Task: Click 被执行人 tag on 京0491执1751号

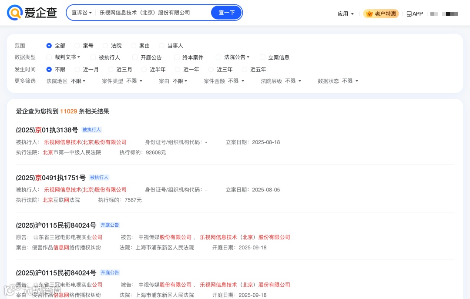Action: pos(99,177)
